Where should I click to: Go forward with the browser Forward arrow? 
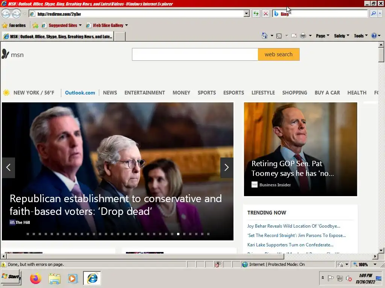click(16, 14)
